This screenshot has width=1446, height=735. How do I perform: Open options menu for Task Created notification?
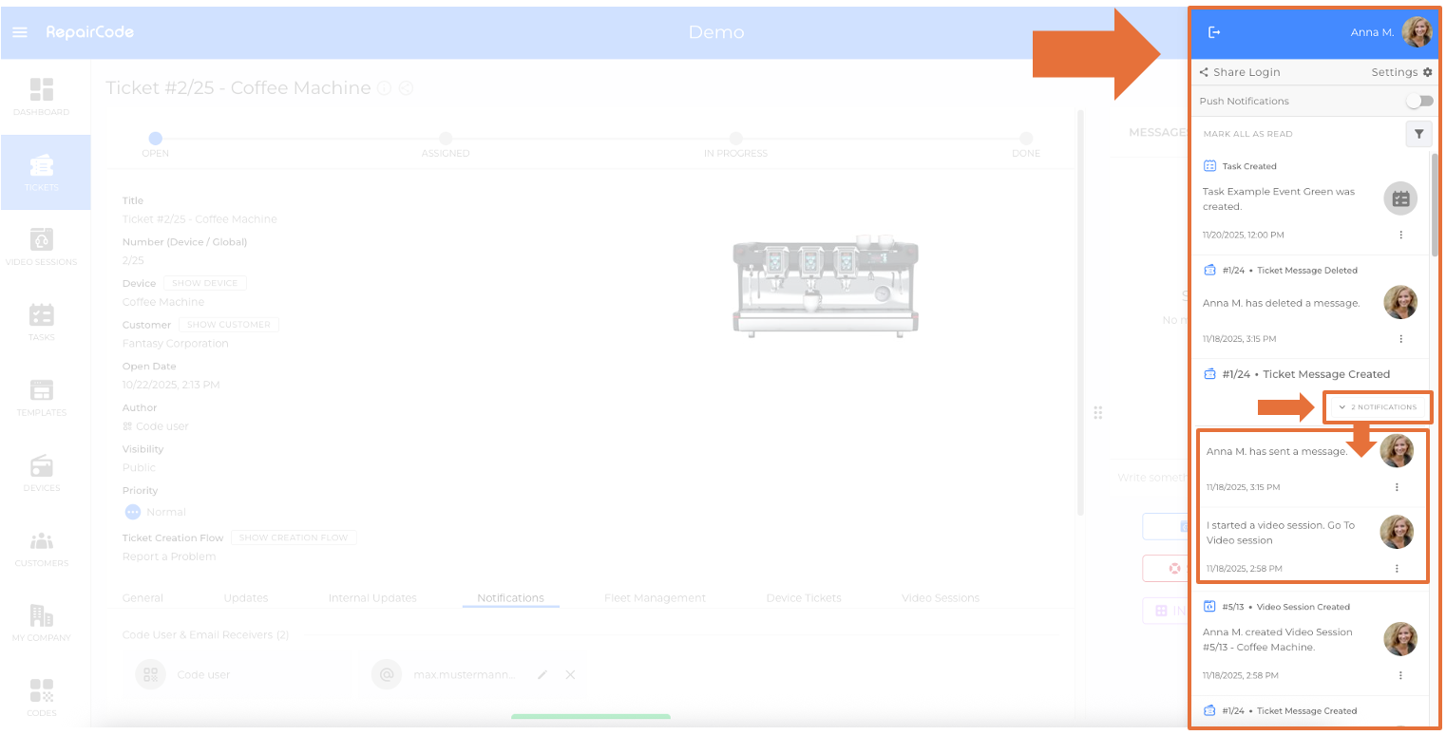1400,235
